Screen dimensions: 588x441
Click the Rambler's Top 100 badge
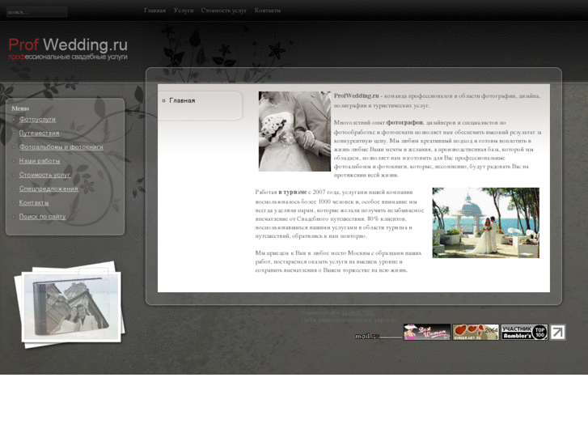pyautogui.click(x=524, y=332)
